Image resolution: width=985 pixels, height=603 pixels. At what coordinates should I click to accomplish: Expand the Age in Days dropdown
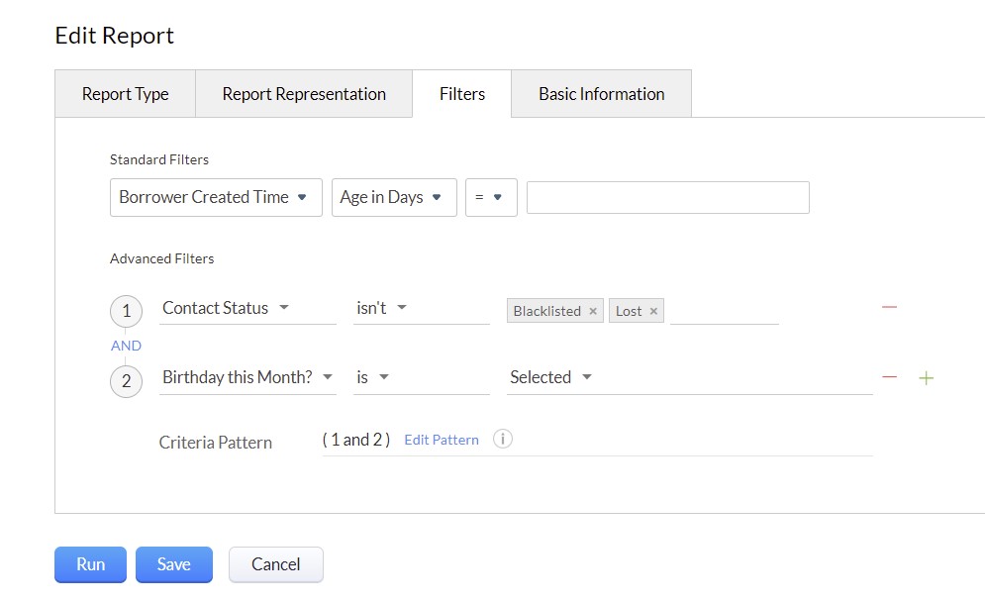click(393, 197)
